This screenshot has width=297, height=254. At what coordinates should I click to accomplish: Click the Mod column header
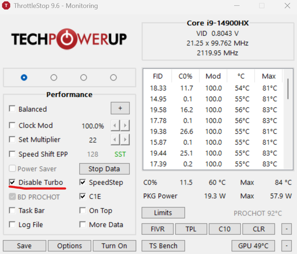(213, 76)
